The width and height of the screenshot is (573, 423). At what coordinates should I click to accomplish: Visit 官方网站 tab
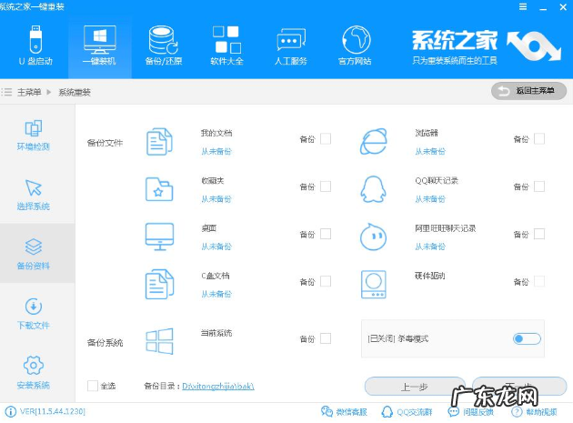click(x=355, y=45)
